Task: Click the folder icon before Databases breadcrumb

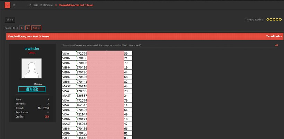Action: point(41,6)
